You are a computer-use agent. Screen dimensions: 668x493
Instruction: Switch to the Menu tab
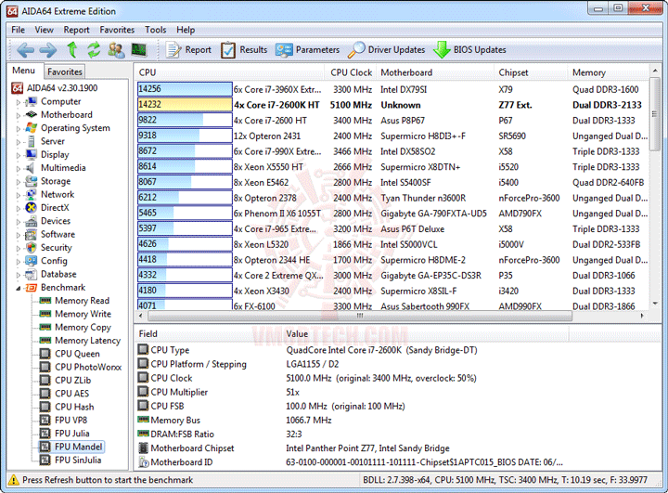[x=24, y=71]
